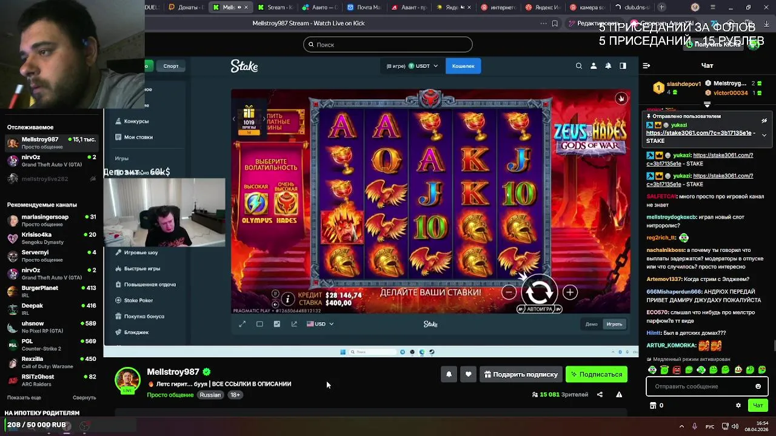Click the Подарить подписку button
This screenshot has width=776, height=436.
click(520, 374)
